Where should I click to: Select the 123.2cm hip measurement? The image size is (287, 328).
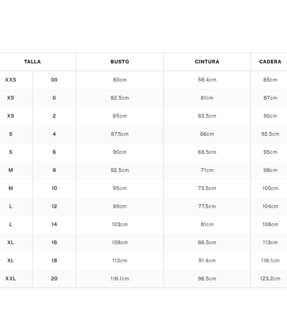coord(270,279)
